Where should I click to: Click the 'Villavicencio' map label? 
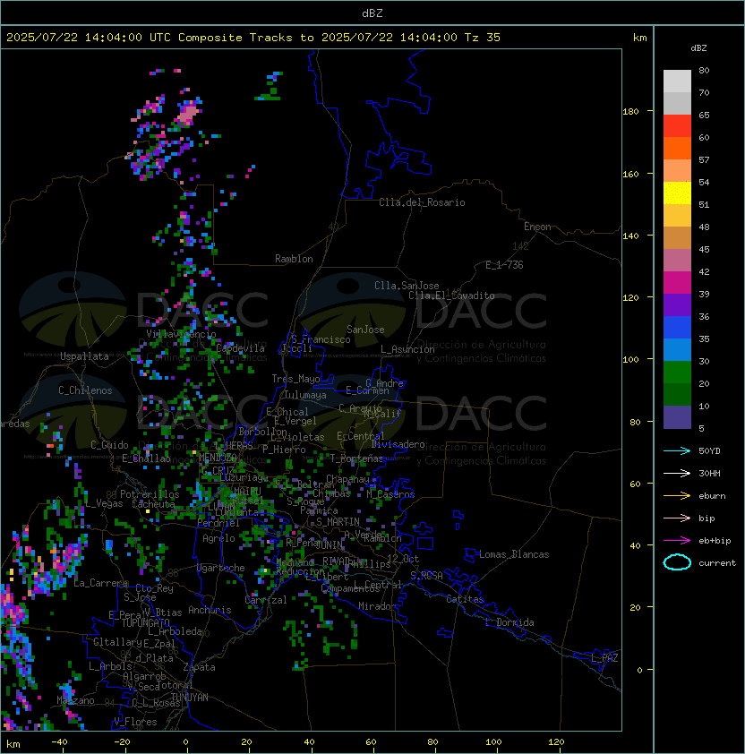(x=181, y=334)
